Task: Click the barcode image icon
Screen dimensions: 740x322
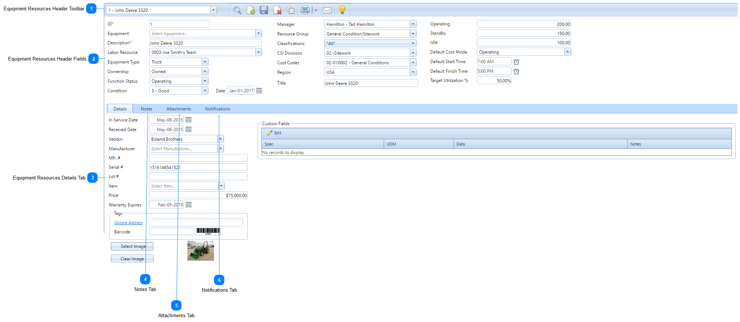Action: point(208,231)
